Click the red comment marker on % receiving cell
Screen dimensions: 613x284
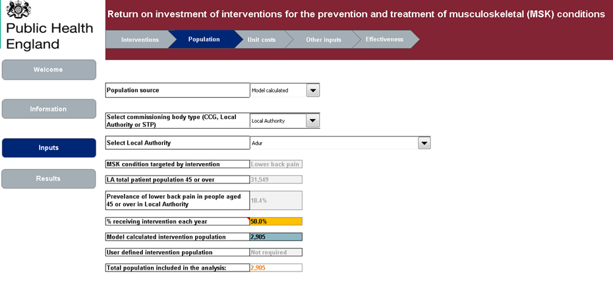click(x=248, y=219)
